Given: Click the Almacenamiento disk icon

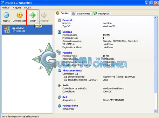Looking at the screenshot, I should pos(59,71).
